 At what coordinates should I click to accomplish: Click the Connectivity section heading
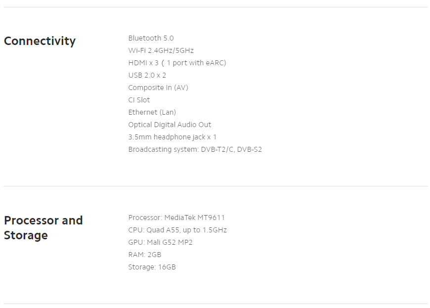[40, 41]
